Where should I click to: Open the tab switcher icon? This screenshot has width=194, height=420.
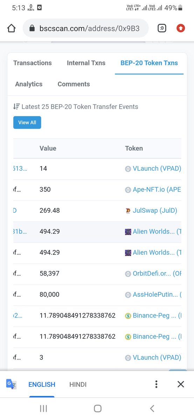click(x=162, y=28)
